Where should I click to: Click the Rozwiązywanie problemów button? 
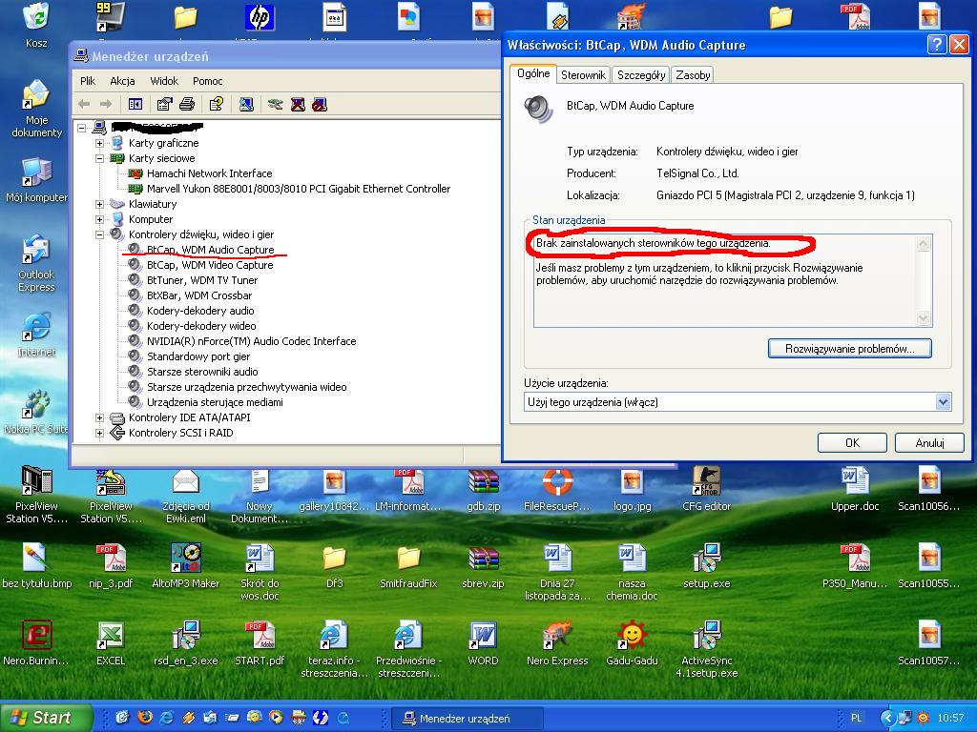coord(850,349)
